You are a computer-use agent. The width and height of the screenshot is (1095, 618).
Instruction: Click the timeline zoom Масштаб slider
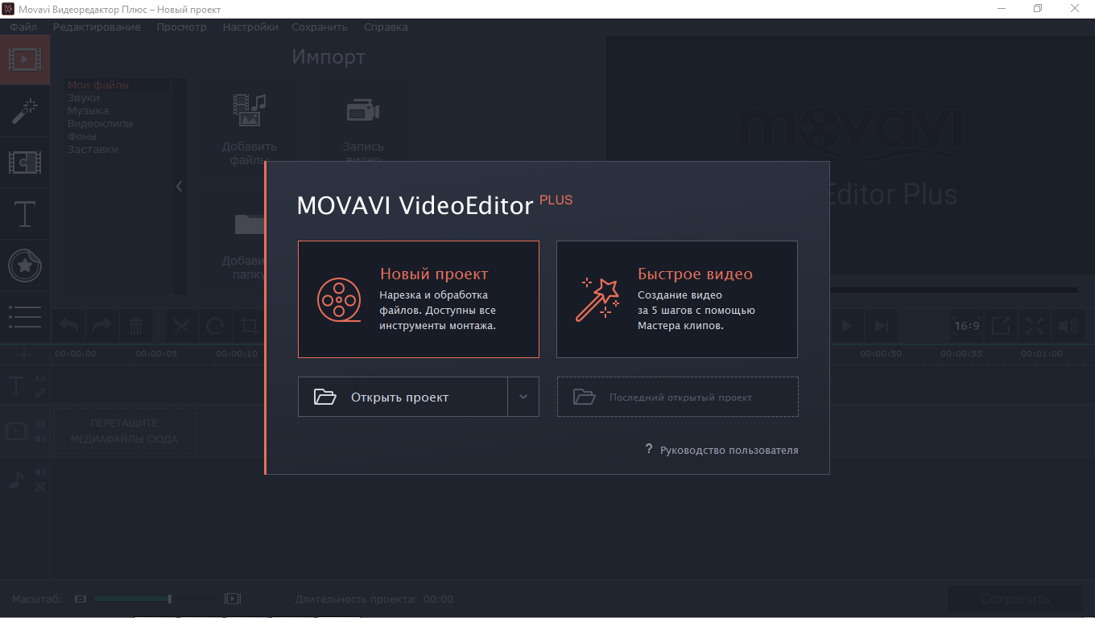155,599
